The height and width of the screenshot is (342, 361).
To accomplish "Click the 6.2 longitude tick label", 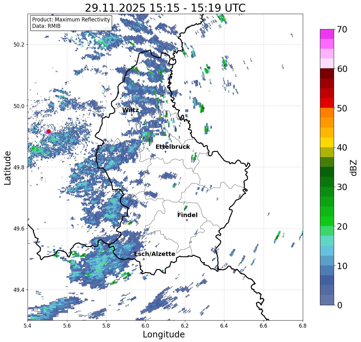I will tap(185, 326).
